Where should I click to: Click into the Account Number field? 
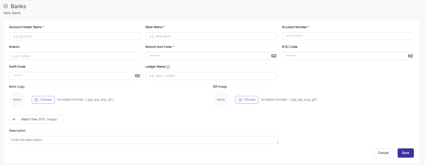pos(348,36)
